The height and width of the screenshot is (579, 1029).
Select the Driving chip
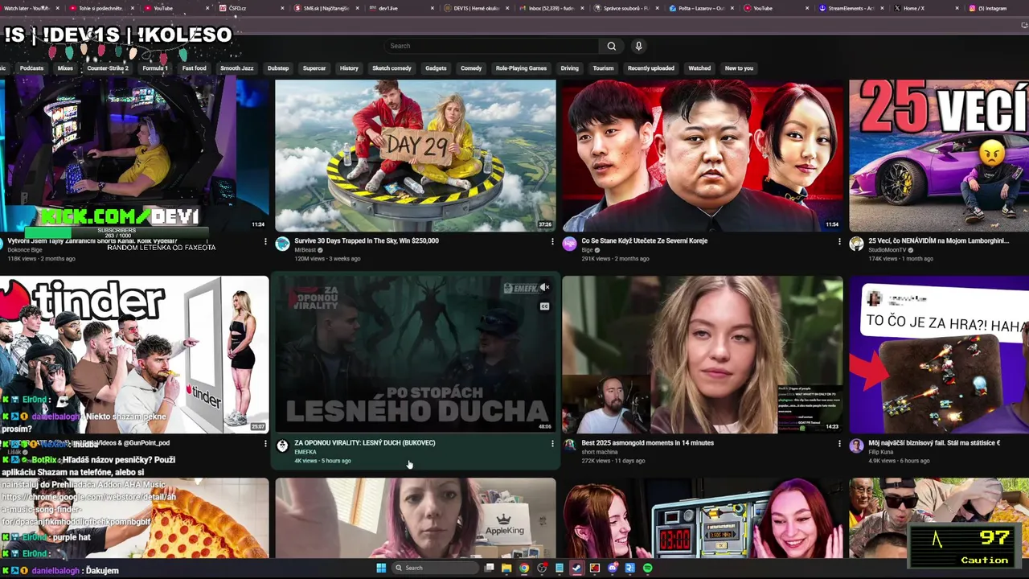(570, 68)
